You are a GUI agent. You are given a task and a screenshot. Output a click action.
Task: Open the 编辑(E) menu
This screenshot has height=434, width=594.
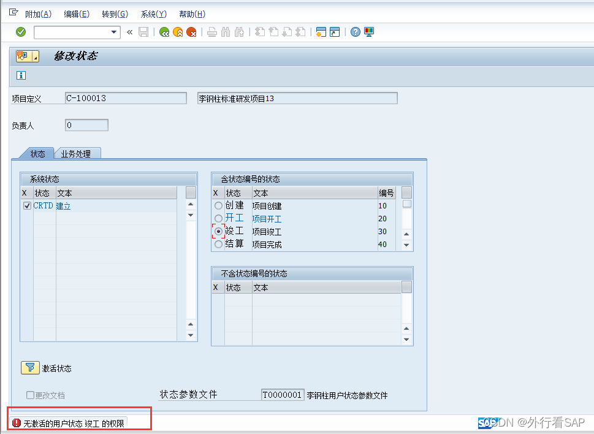77,14
